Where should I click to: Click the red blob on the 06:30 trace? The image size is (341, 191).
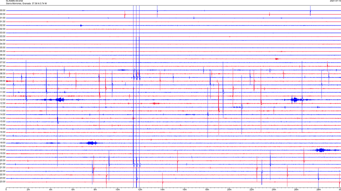(x=277, y=59)
